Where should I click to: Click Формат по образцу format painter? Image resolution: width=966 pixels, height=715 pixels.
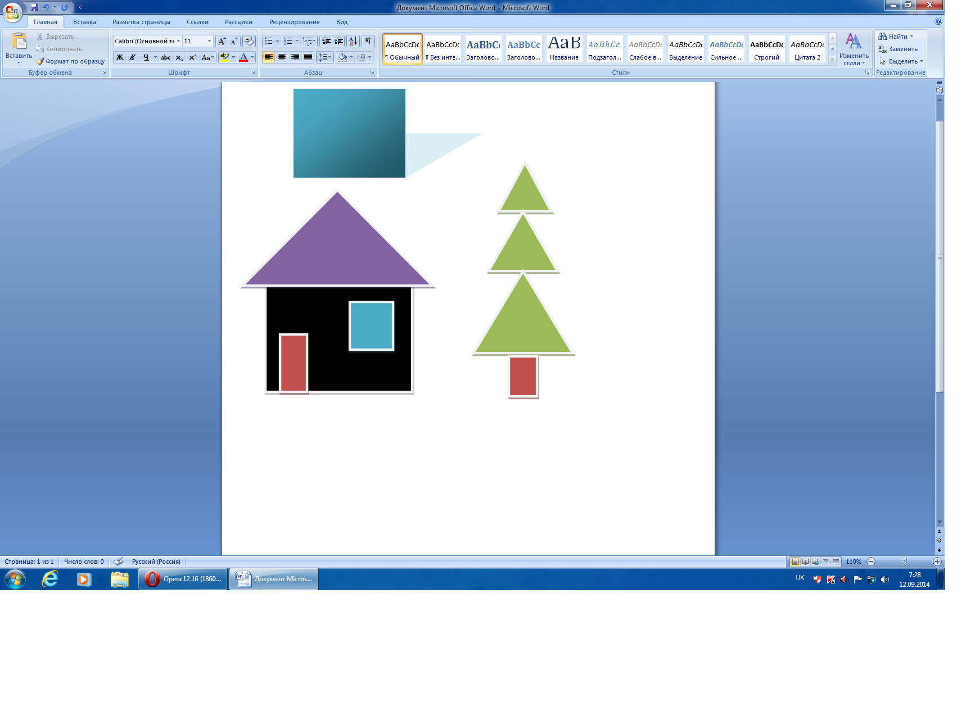point(70,61)
